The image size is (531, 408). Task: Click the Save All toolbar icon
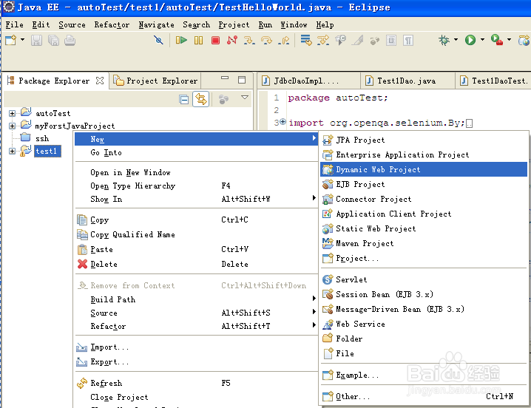(53, 41)
